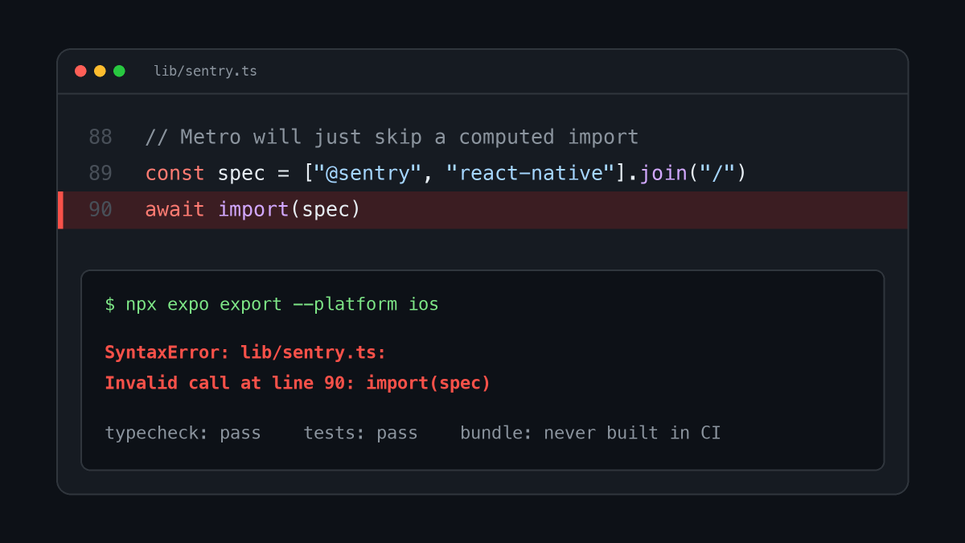This screenshot has width=965, height=543.
Task: Click the 'typecheck: pass' status
Action: [183, 433]
